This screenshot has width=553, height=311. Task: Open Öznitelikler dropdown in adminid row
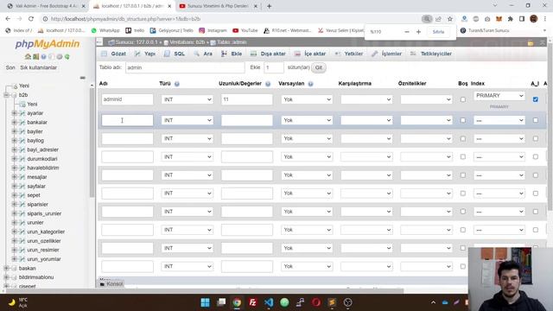pyautogui.click(x=426, y=99)
